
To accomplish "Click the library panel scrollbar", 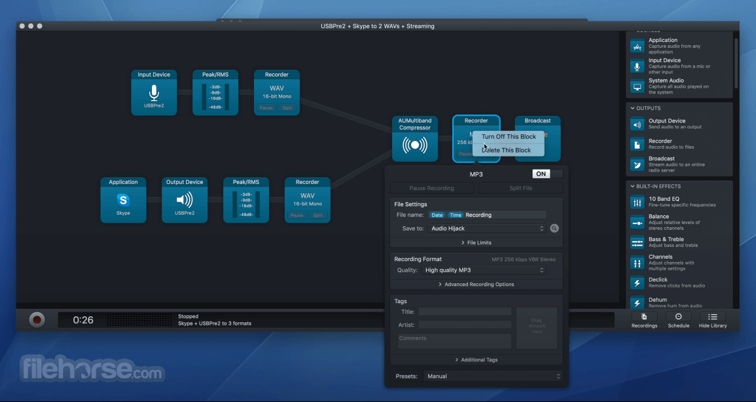I will pyautogui.click(x=736, y=63).
